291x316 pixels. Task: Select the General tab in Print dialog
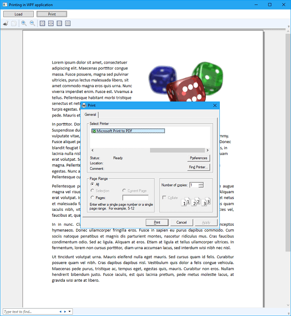point(91,115)
